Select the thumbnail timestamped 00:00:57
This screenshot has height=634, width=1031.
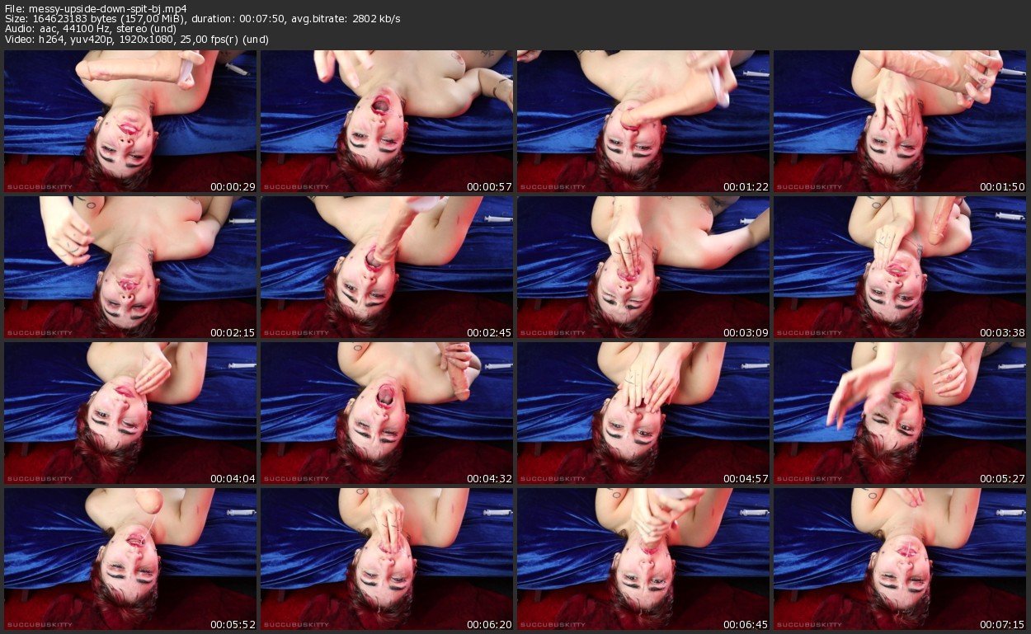pos(387,121)
